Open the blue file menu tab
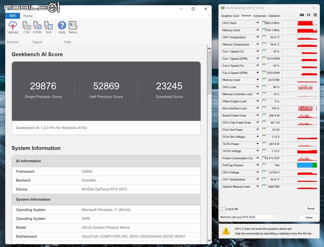The height and width of the screenshot is (247, 324). pyautogui.click(x=12, y=16)
